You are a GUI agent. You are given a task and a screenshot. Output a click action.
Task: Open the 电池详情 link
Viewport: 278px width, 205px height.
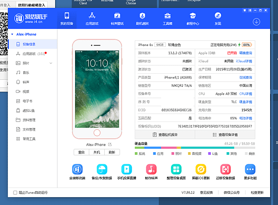246,118
